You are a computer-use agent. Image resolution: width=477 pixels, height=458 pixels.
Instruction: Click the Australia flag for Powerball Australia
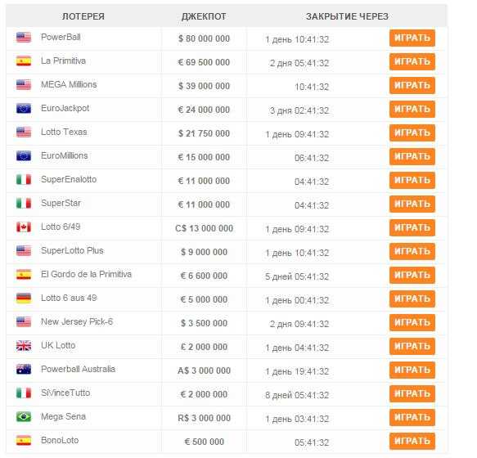(24, 369)
